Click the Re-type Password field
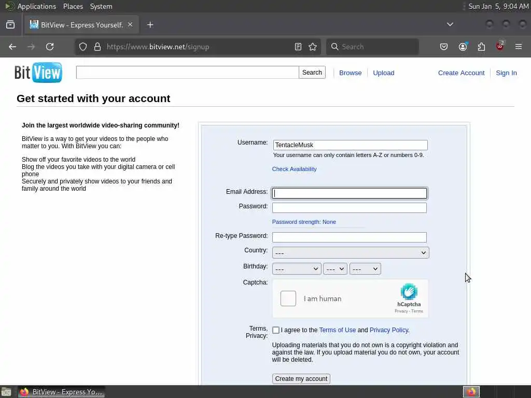 350,237
